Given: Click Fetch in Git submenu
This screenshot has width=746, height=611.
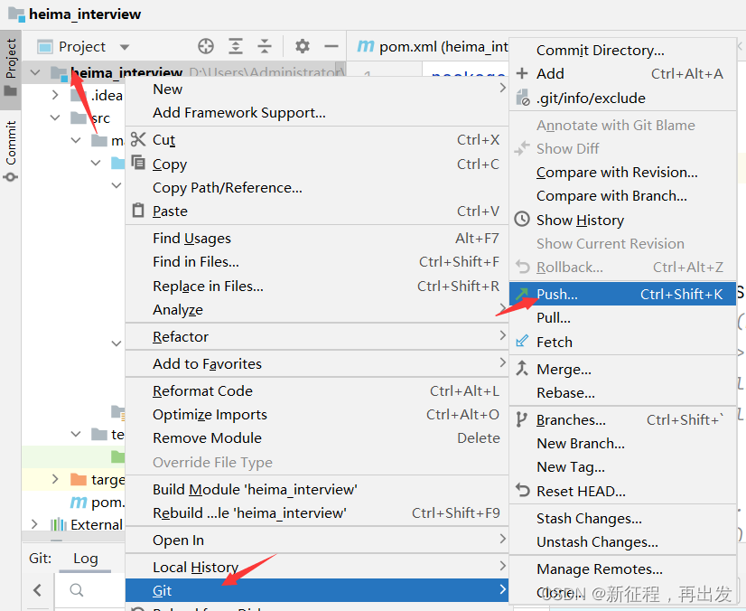Looking at the screenshot, I should coord(623,342).
